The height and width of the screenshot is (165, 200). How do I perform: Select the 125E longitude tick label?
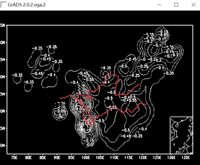(157, 158)
